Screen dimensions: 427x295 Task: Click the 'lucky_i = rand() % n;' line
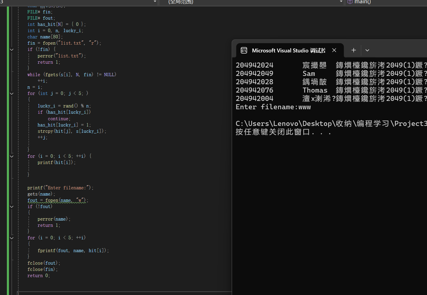point(64,106)
